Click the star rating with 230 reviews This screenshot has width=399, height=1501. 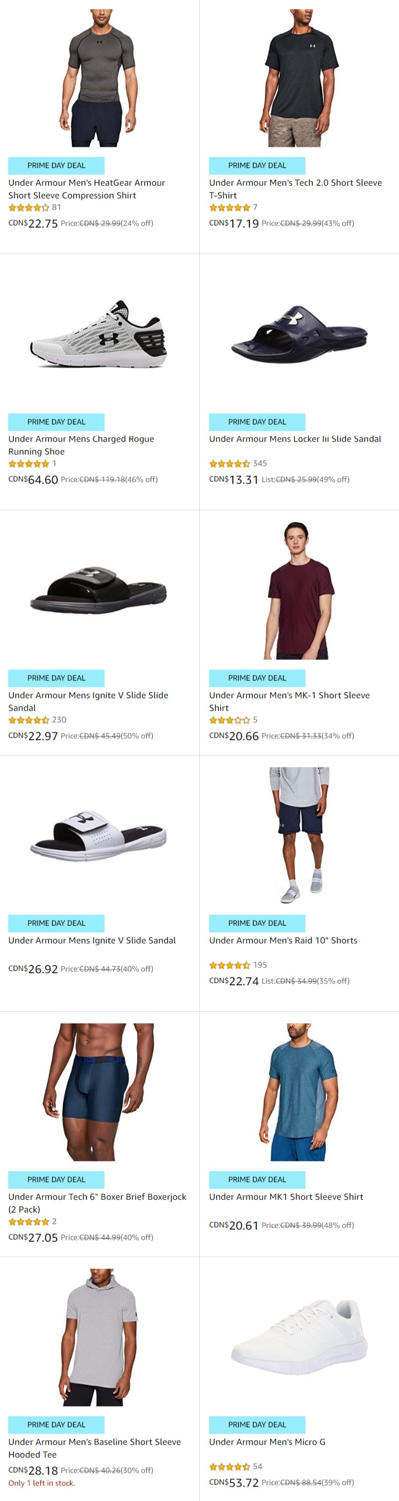[29, 720]
